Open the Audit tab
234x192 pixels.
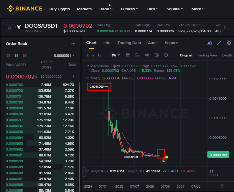pyautogui.click(x=153, y=43)
